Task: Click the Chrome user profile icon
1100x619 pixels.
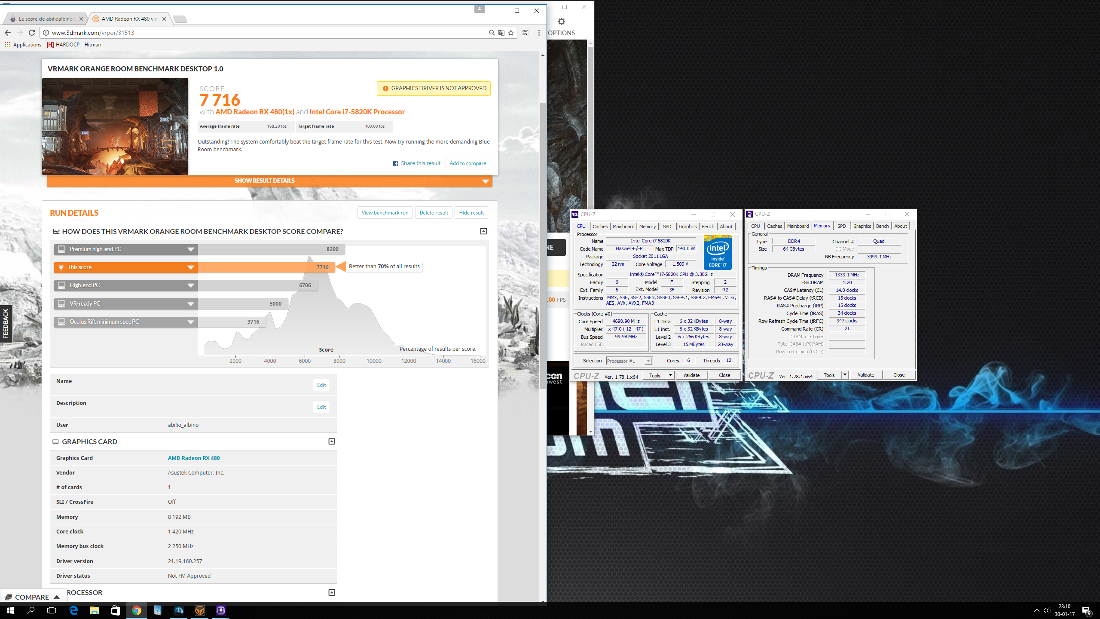Action: (479, 9)
